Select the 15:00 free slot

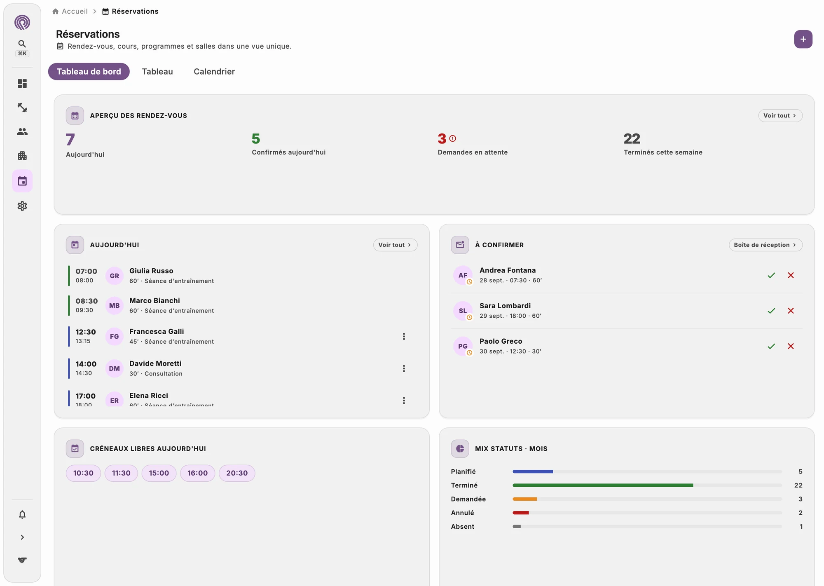pos(159,473)
